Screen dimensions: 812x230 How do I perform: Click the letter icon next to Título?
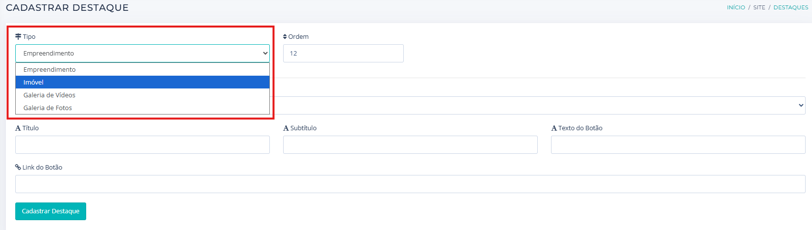[x=18, y=128]
